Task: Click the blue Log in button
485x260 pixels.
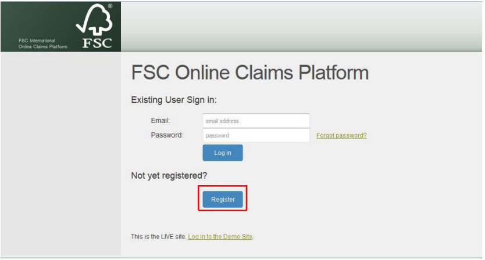Action: click(223, 153)
